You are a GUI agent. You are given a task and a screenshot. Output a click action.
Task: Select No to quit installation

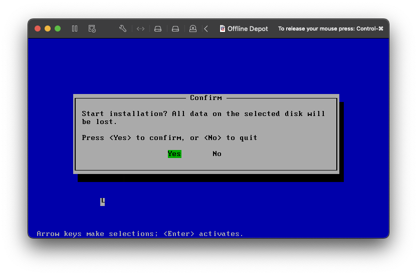[217, 154]
